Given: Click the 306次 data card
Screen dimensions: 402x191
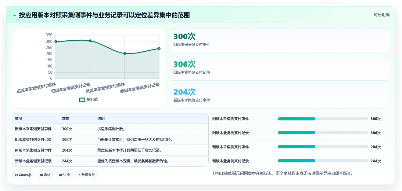Looking at the screenshot, I should (279, 68).
